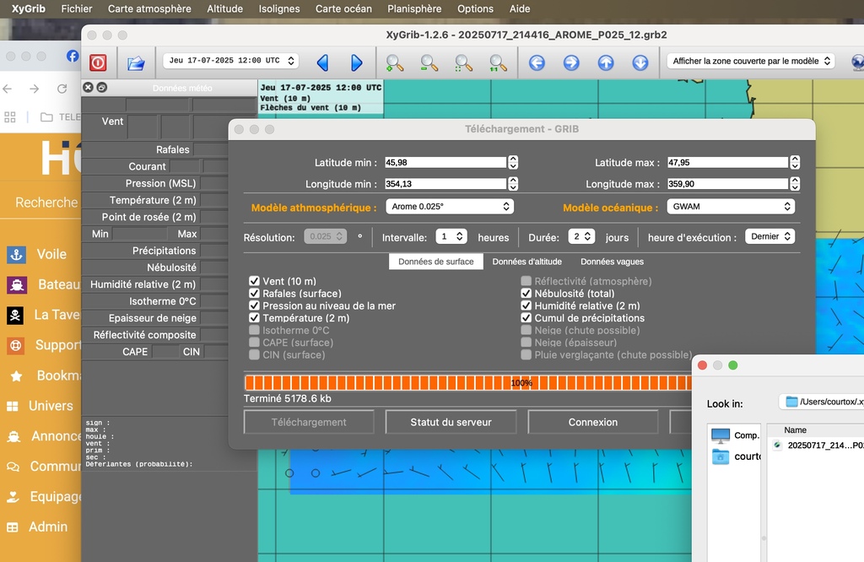This screenshot has height=562, width=864.
Task: Open the Options menu
Action: pos(475,8)
